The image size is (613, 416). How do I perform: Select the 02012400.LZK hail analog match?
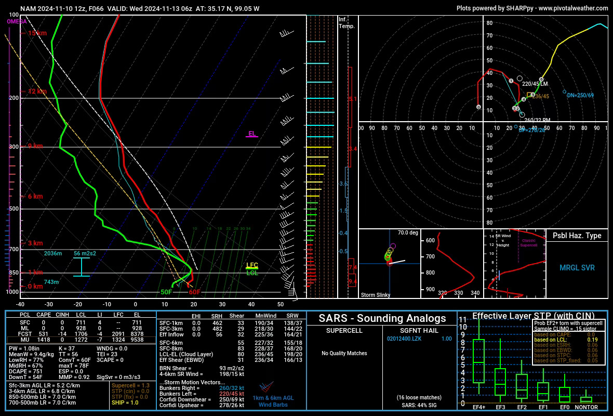404,339
